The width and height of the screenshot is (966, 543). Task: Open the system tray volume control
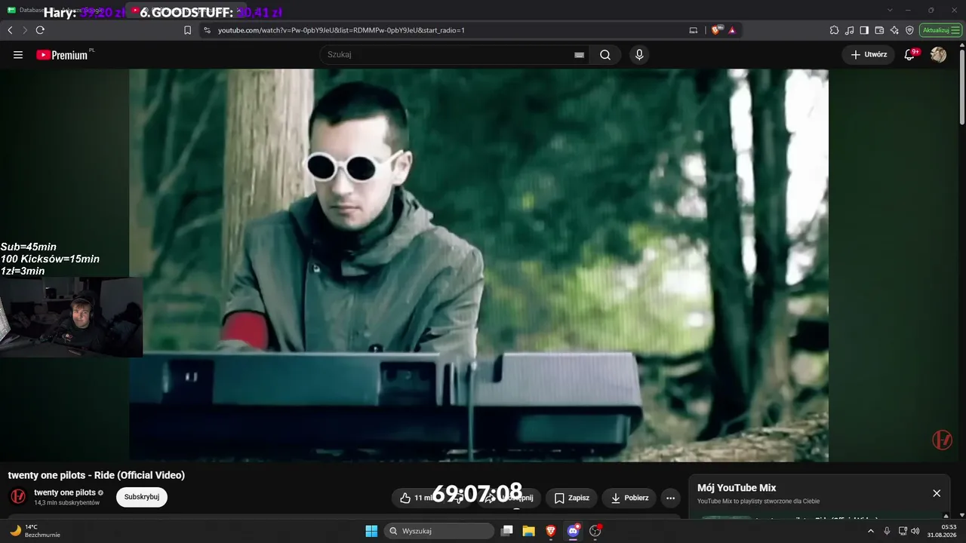pyautogui.click(x=915, y=531)
